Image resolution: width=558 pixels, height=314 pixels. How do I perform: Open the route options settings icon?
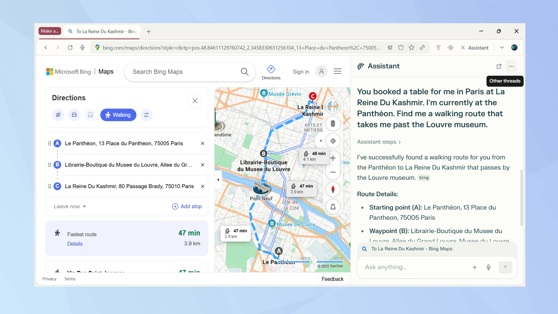click(146, 115)
